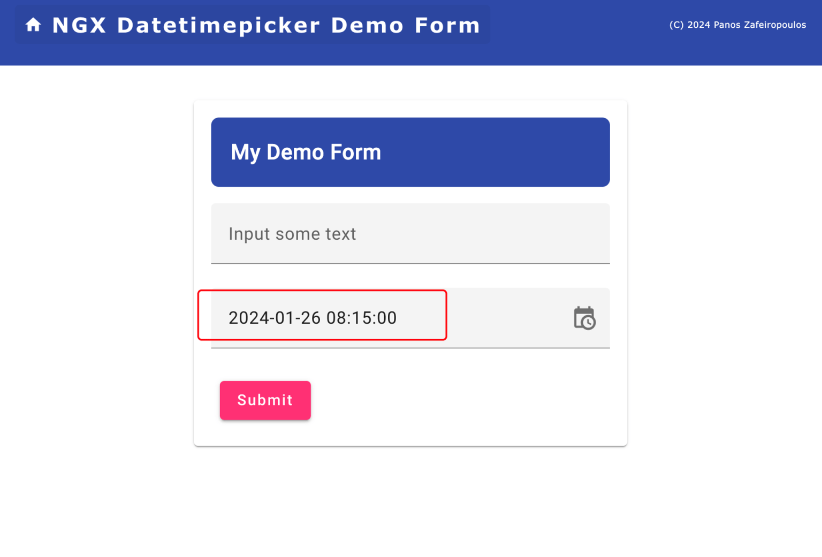This screenshot has height=557, width=822.
Task: Click the 'NGX Datetimepicker Demo Form' title
Action: [x=265, y=25]
